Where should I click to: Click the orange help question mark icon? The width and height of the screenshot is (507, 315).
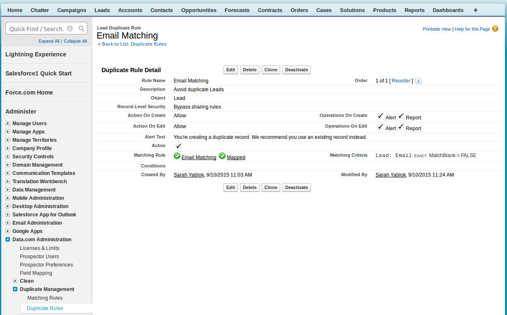pos(495,29)
